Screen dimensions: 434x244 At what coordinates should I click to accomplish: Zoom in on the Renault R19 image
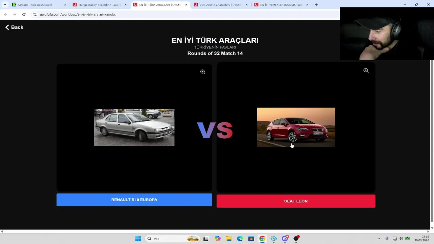pyautogui.click(x=203, y=72)
